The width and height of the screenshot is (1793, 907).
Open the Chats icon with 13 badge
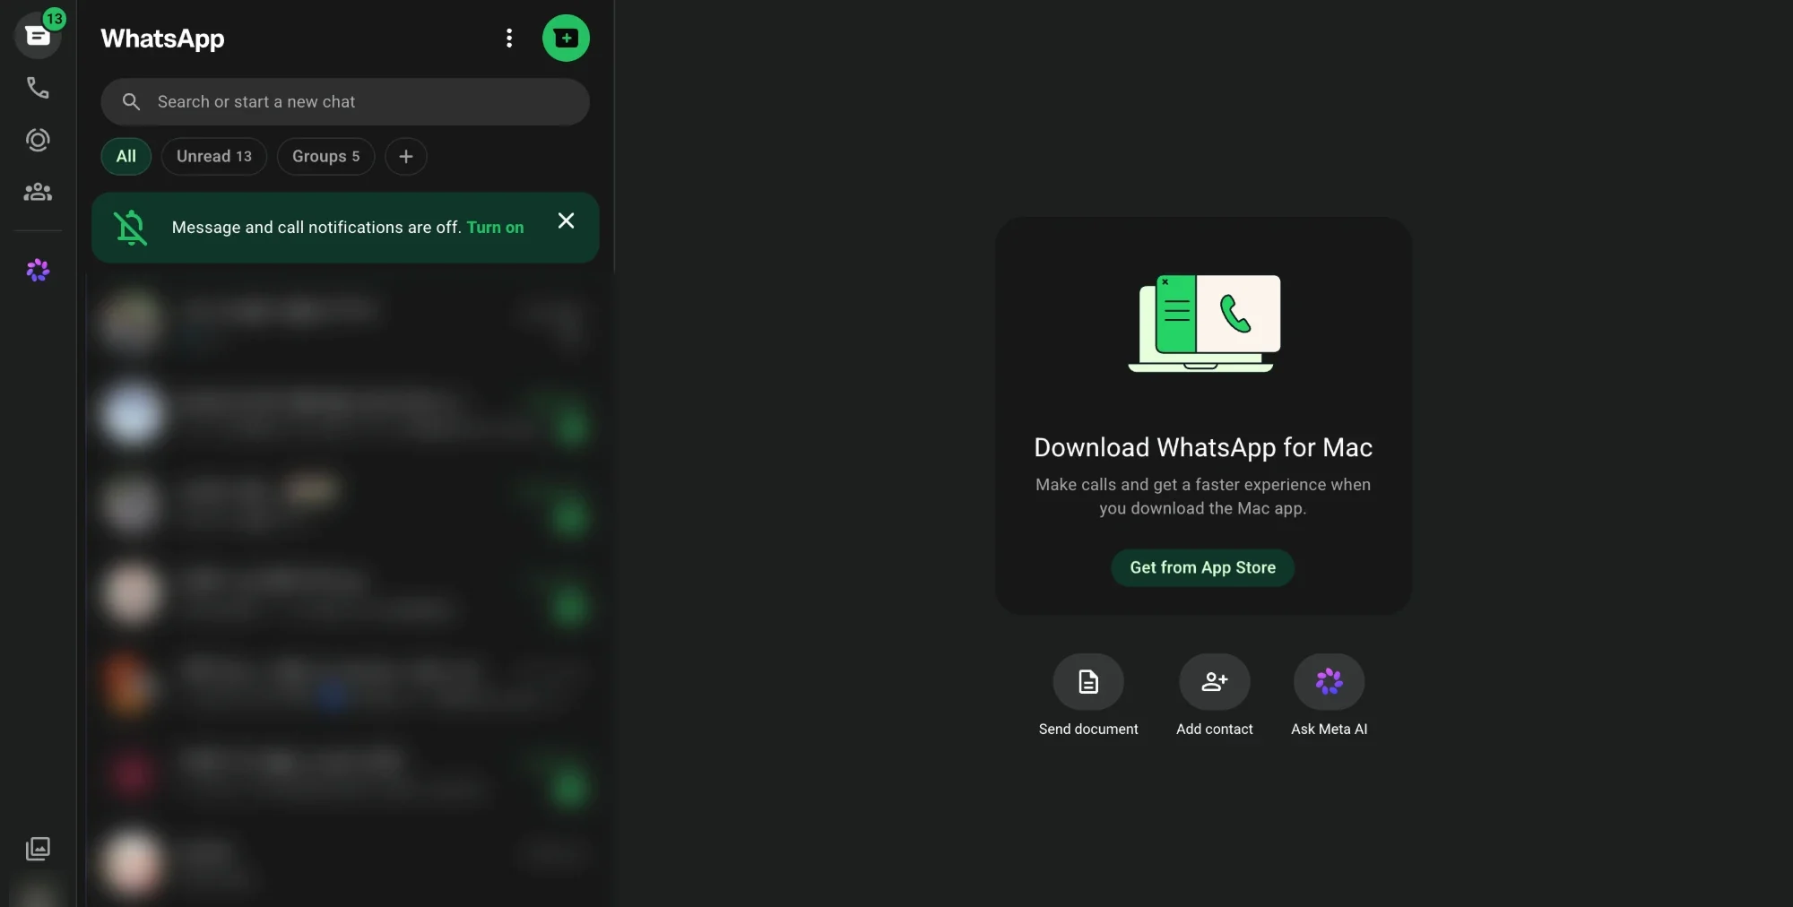pyautogui.click(x=38, y=36)
